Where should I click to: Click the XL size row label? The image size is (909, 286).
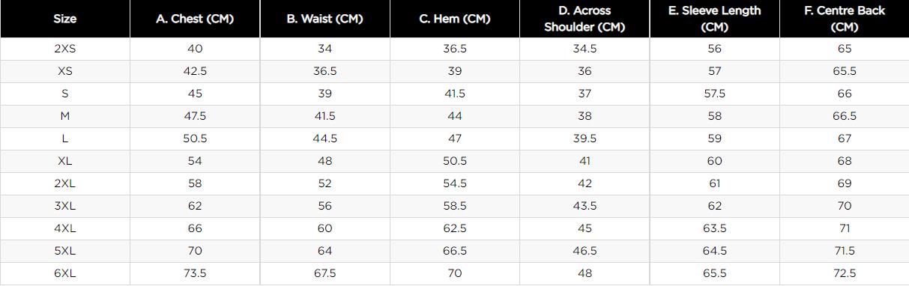click(x=65, y=161)
